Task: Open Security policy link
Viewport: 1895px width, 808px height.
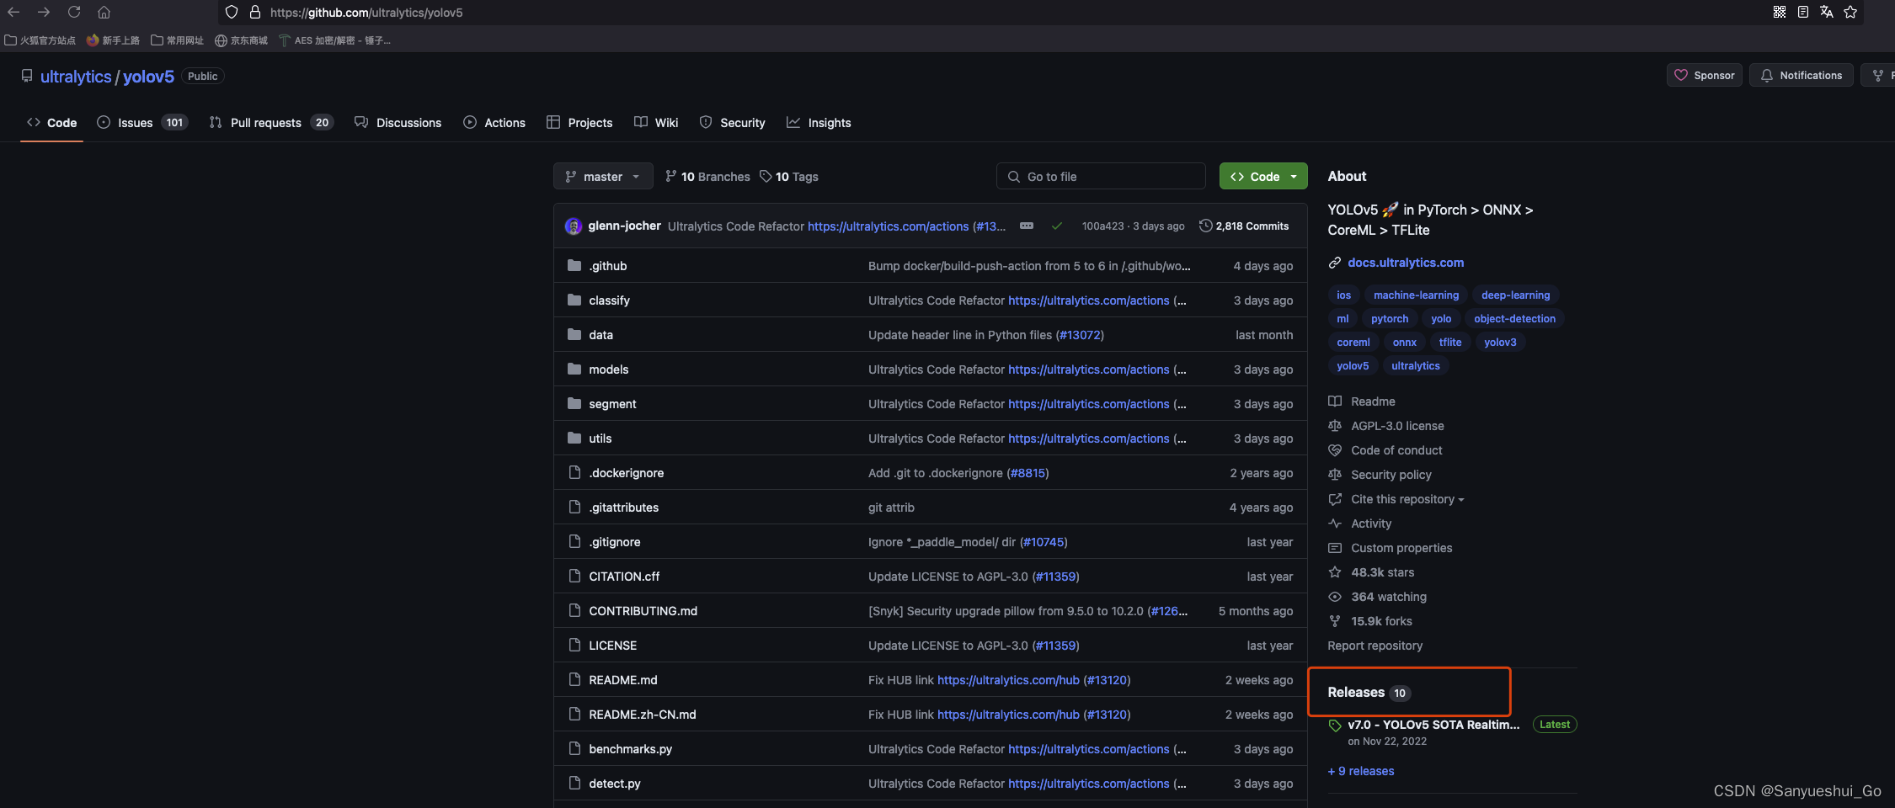Action: (1391, 475)
